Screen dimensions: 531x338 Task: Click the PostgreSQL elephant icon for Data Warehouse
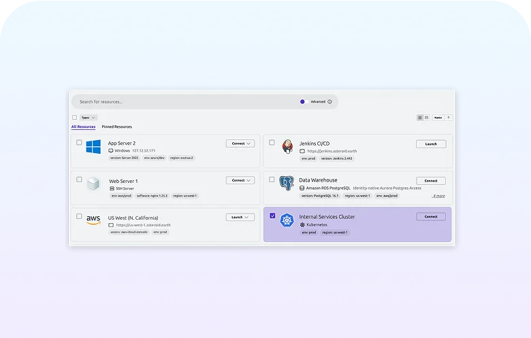(287, 184)
